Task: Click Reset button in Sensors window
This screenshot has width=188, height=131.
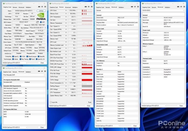Action: pos(89,102)
